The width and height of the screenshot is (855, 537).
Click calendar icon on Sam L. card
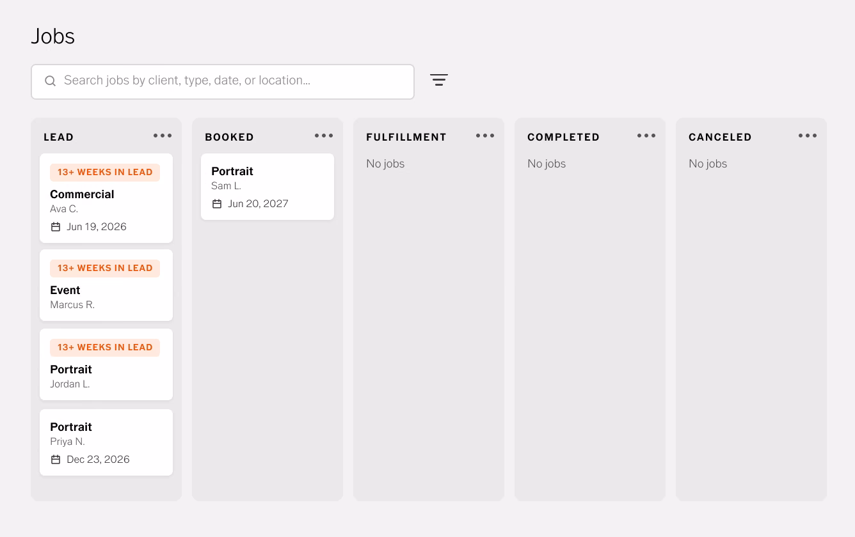(217, 204)
